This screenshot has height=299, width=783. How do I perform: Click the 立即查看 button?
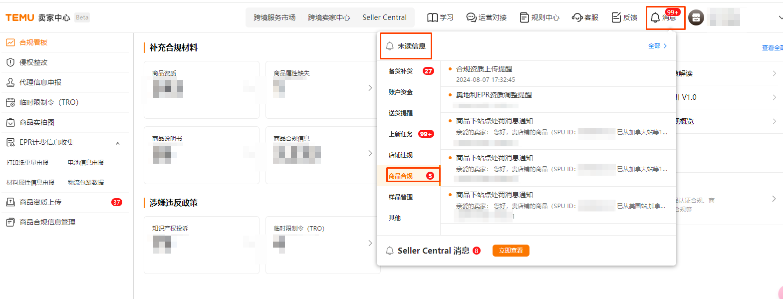coord(511,251)
